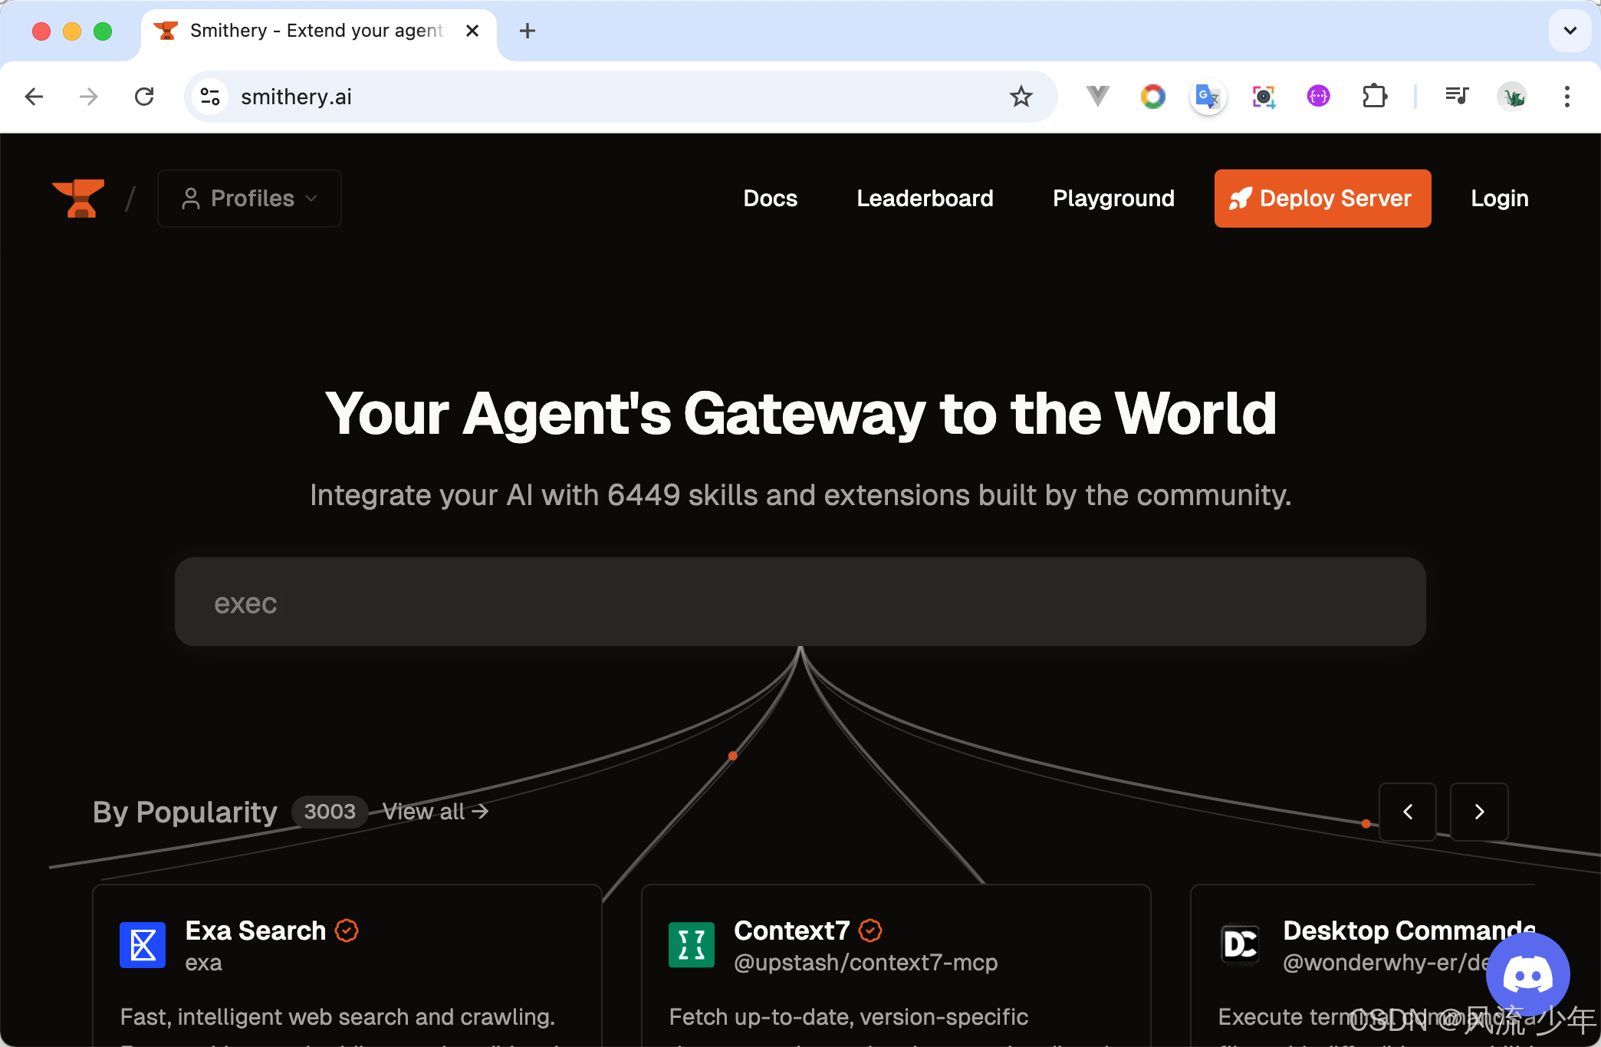Focus the exec search field
The image size is (1601, 1047).
(800, 602)
